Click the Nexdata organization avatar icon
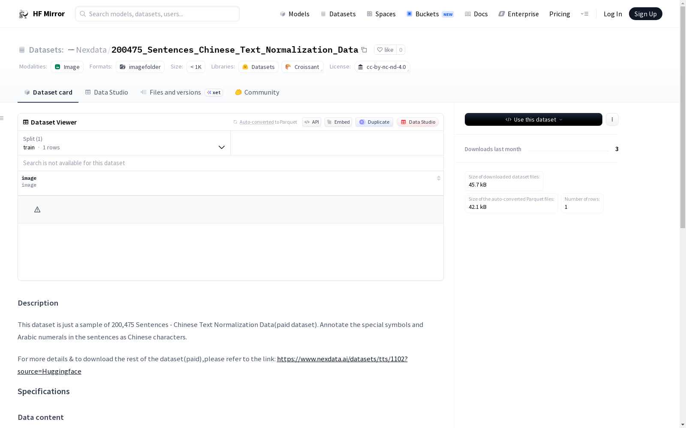686x428 pixels. tap(71, 50)
